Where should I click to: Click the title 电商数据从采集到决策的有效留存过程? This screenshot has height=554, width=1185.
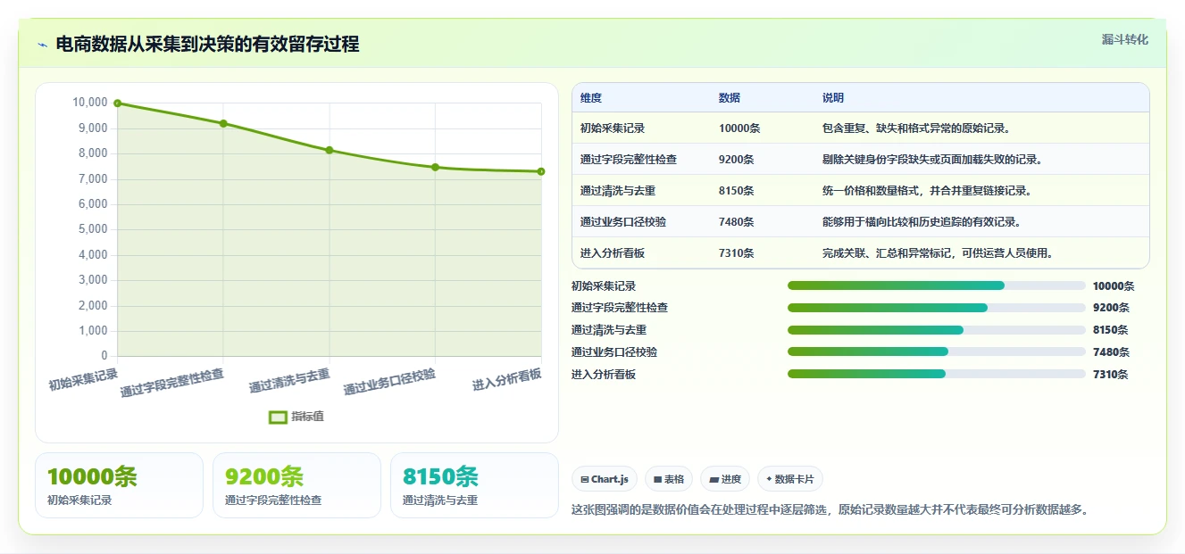207,44
